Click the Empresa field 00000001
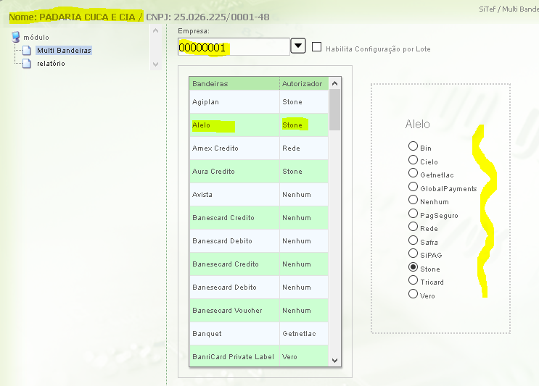The image size is (539, 386). 234,47
